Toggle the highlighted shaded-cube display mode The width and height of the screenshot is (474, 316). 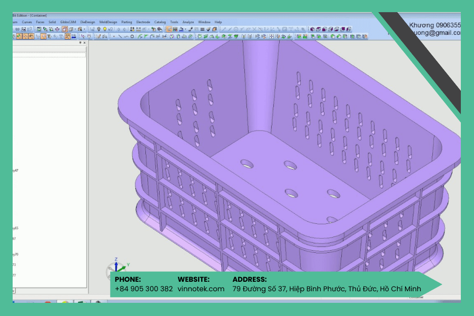65,29
